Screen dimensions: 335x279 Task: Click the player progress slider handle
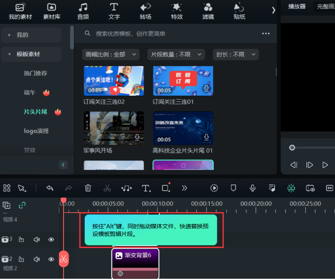[292, 148]
